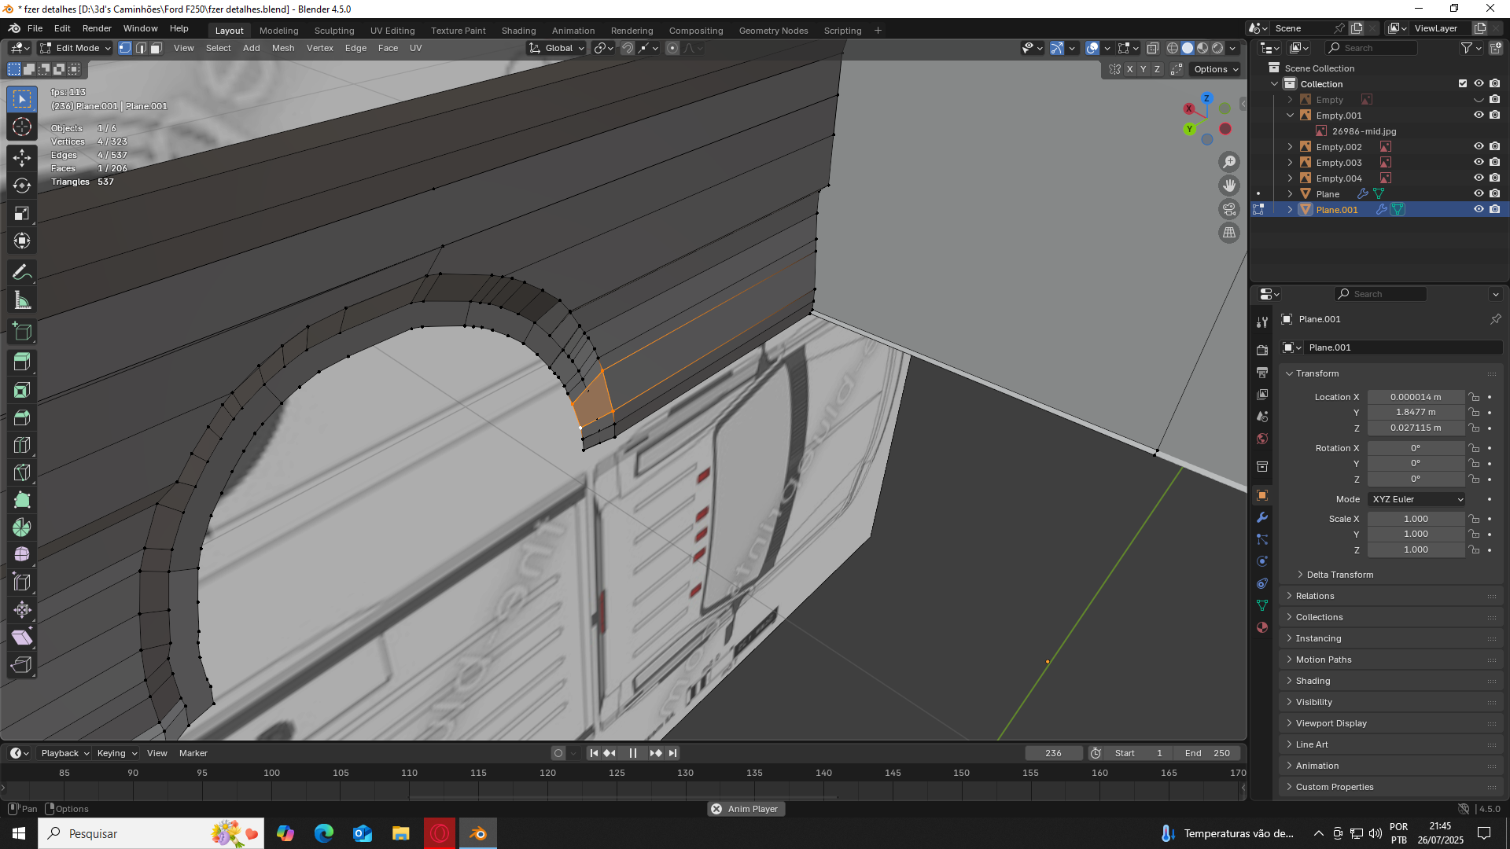This screenshot has height=849, width=1510.
Task: Open the XYZ Euler rotation mode dropdown
Action: tap(1417, 499)
